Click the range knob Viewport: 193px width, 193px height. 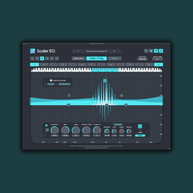click(76, 130)
